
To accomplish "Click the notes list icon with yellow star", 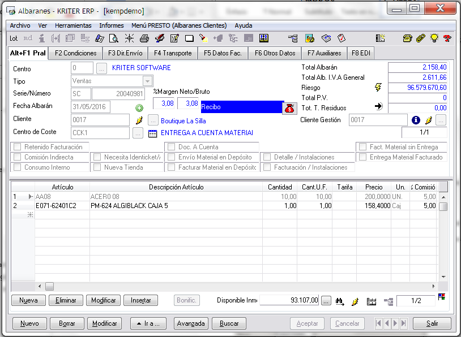I will [380, 38].
